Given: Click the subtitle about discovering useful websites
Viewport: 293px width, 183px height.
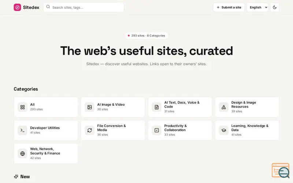Looking at the screenshot, I should pyautogui.click(x=146, y=64).
